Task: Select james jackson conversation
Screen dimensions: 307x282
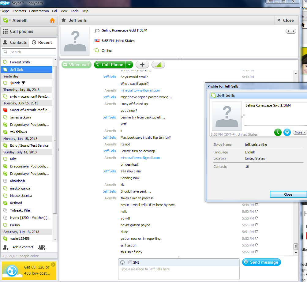Action: pyautogui.click(x=27, y=117)
